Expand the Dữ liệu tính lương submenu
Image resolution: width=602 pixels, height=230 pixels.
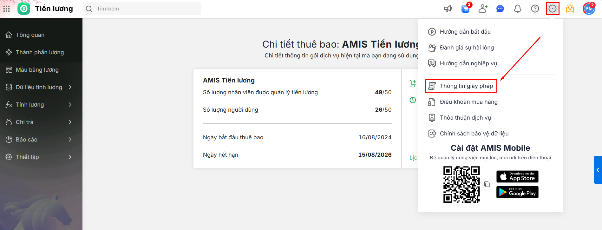(70, 87)
